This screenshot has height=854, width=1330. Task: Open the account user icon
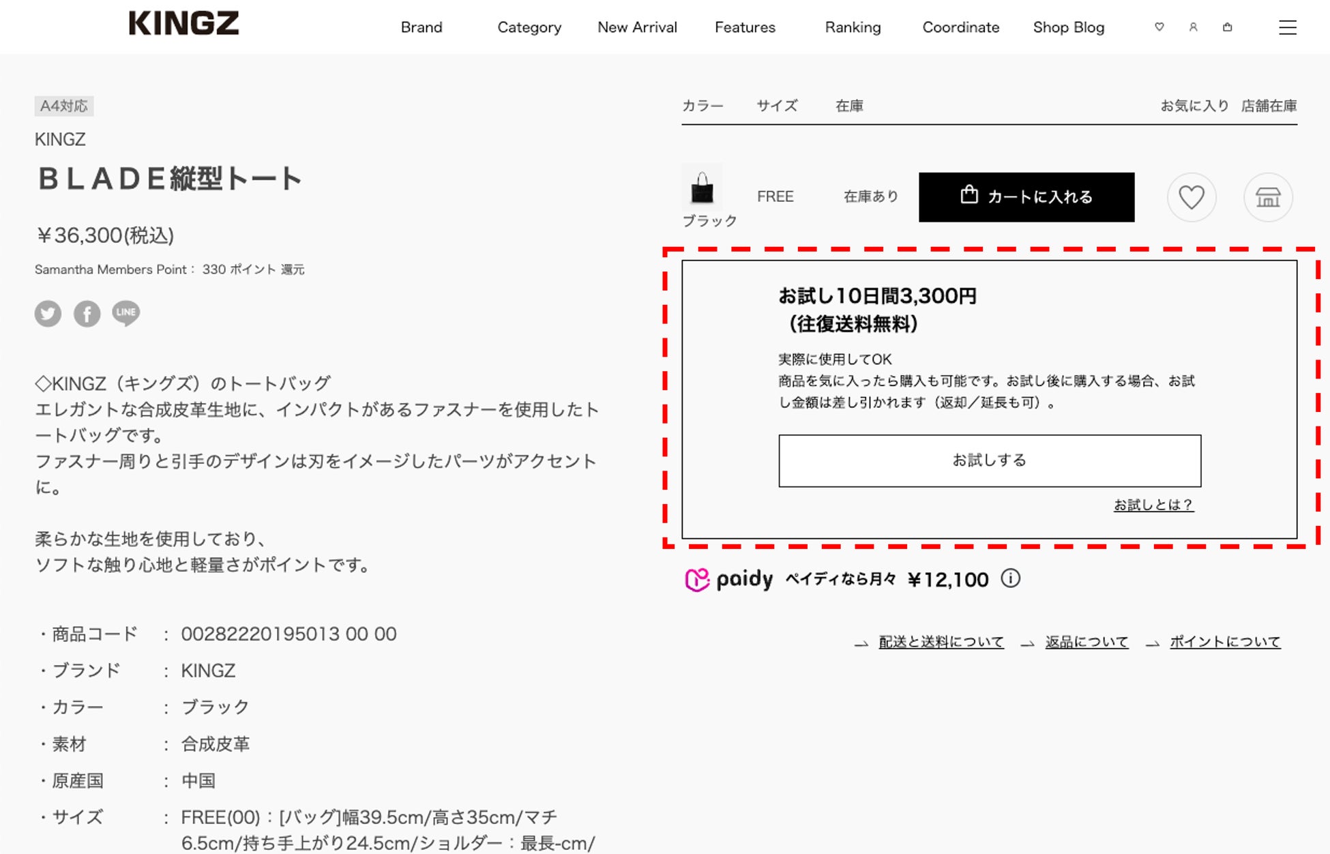tap(1193, 27)
